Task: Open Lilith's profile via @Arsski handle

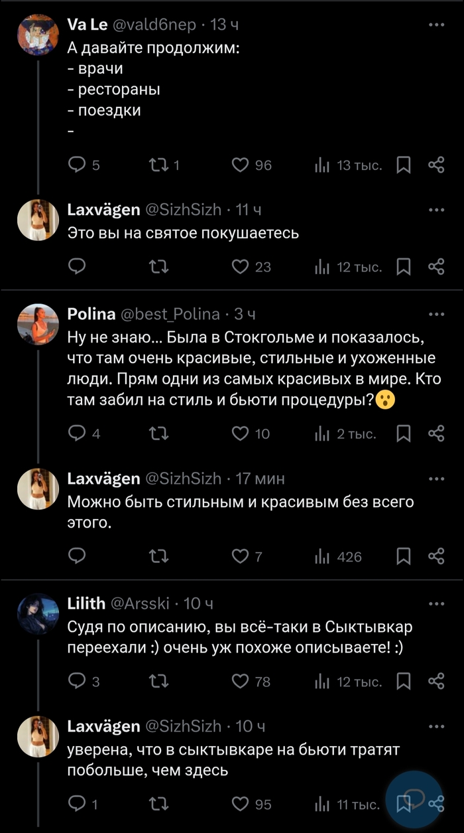Action: (x=141, y=603)
